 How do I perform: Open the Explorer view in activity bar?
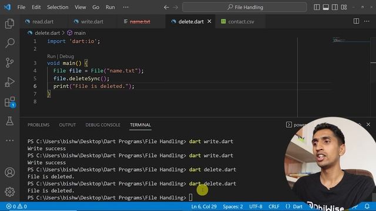click(x=9, y=23)
